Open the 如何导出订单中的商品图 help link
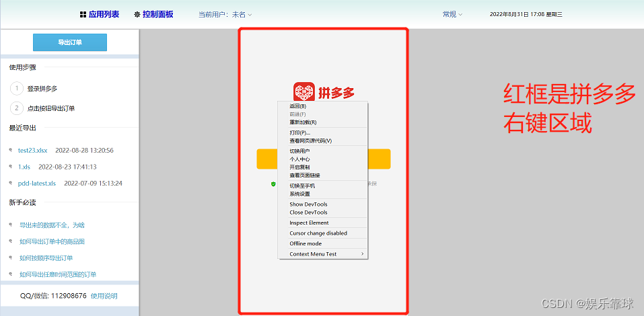644x316 pixels. coord(52,241)
